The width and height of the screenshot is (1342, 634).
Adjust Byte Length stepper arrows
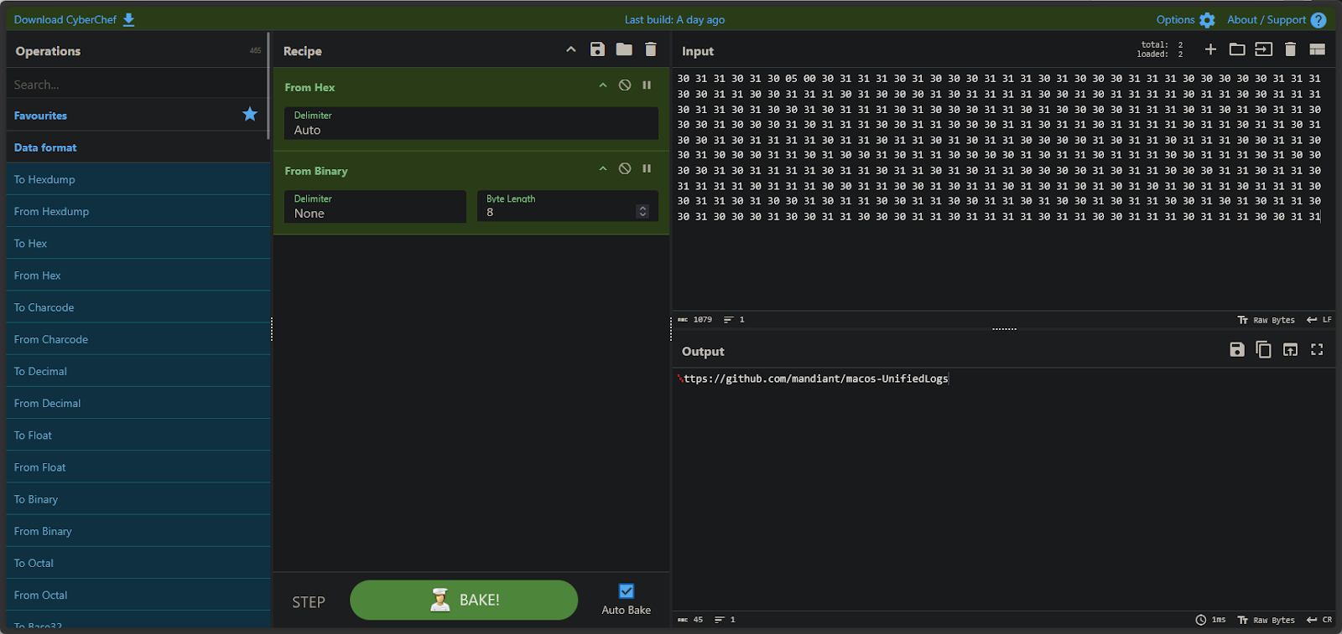click(642, 212)
